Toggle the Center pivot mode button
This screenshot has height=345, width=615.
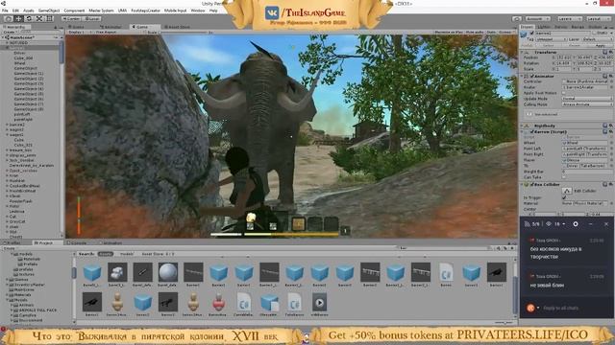71,18
